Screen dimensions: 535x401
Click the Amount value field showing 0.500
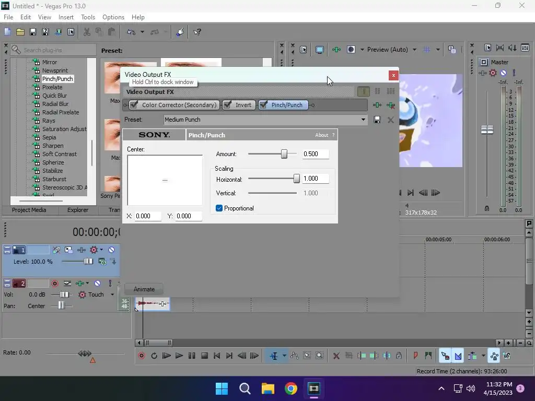(316, 154)
